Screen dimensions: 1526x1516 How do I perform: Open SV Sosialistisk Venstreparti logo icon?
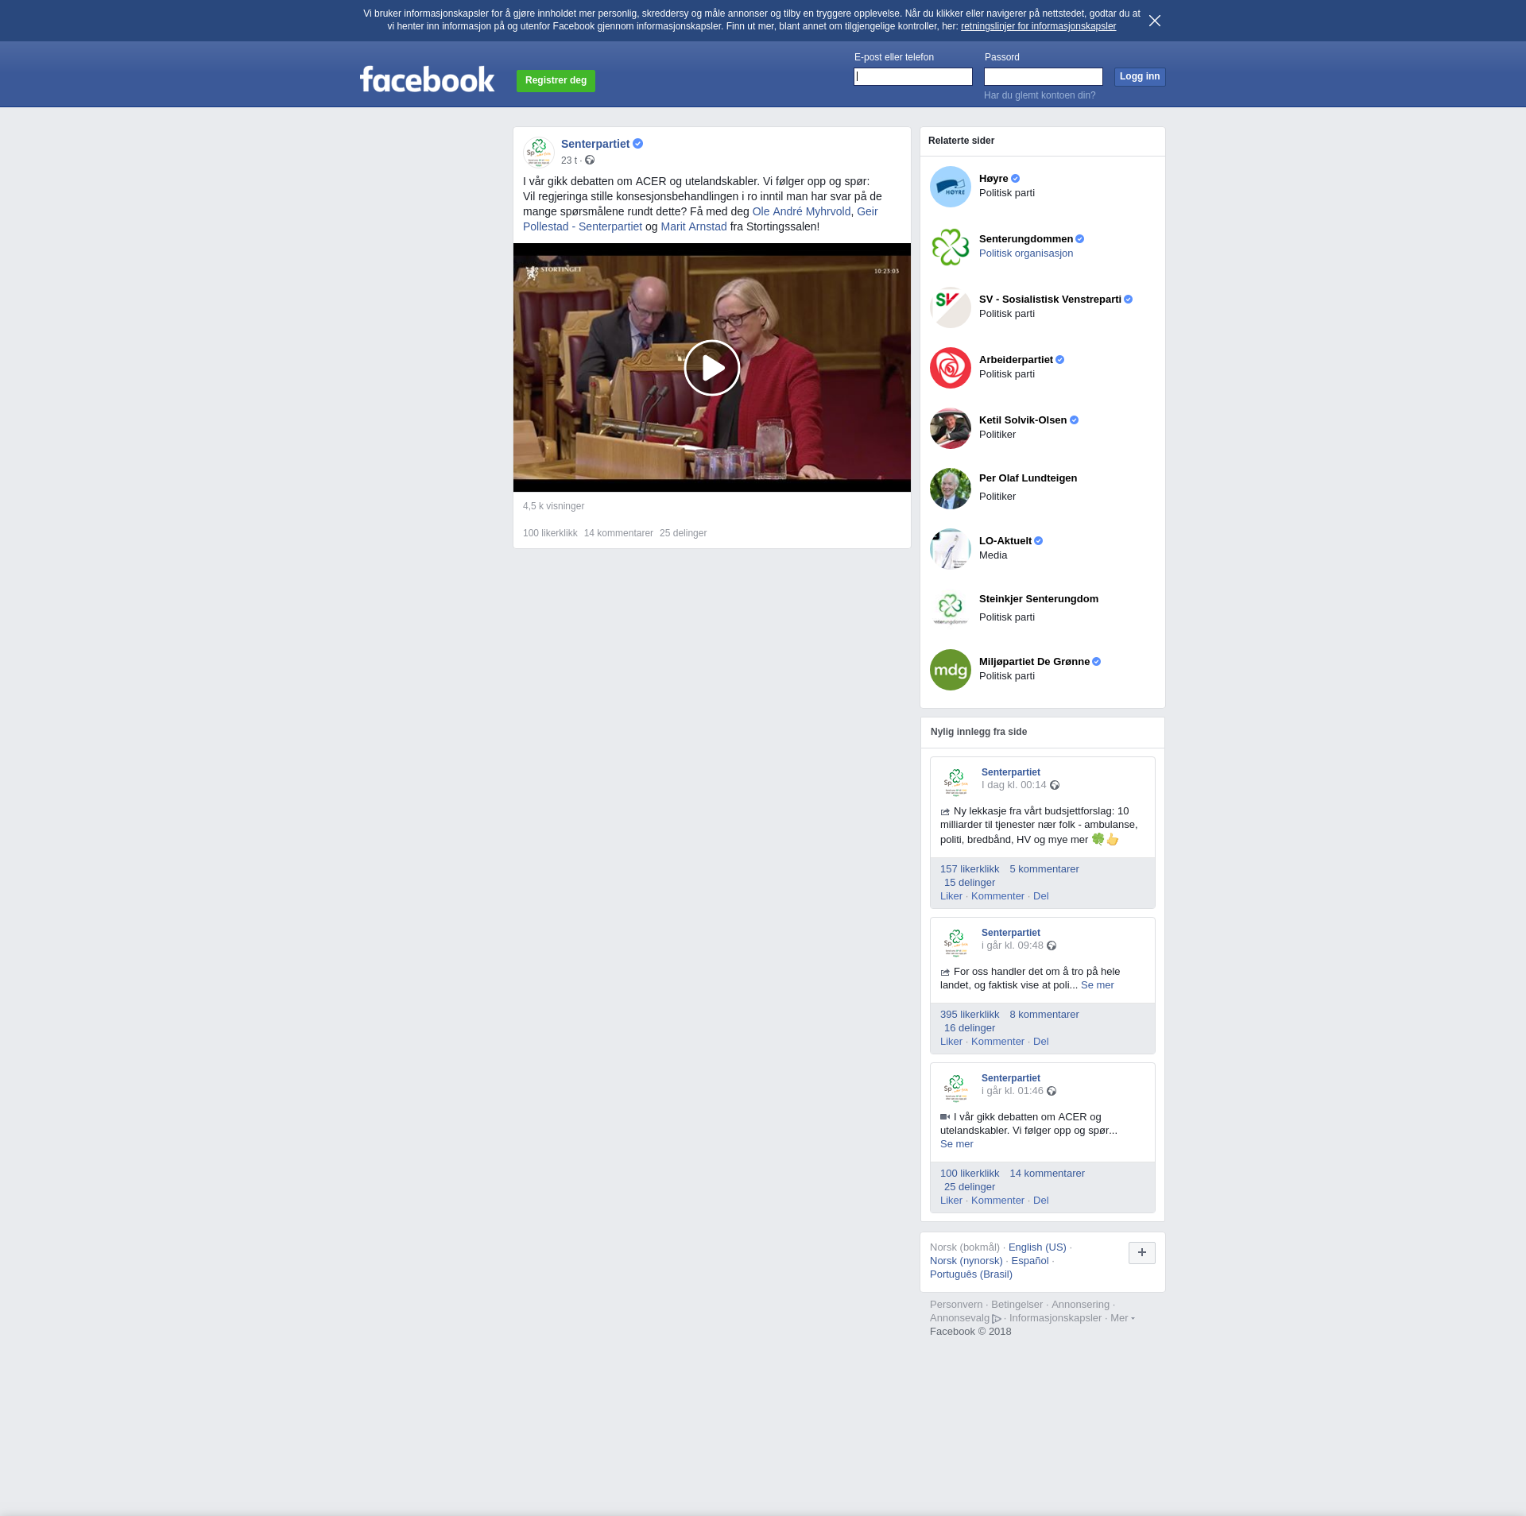(951, 307)
